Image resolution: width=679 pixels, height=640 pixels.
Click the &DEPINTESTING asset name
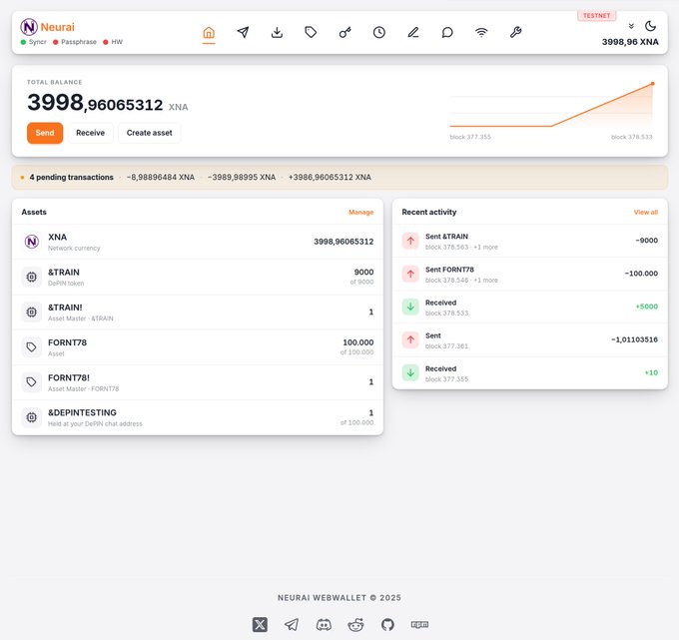[82, 412]
